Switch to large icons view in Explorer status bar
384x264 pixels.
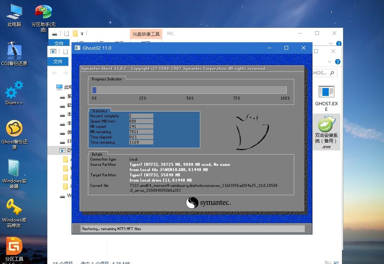[337, 262]
